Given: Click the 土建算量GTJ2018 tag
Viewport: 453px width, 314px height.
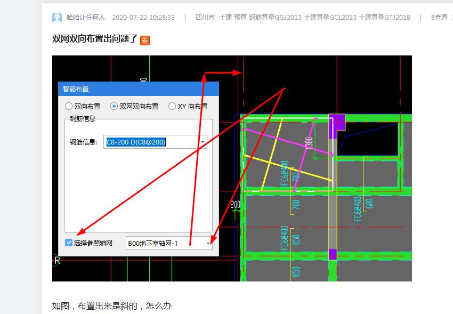Looking at the screenshot, I should [x=384, y=18].
